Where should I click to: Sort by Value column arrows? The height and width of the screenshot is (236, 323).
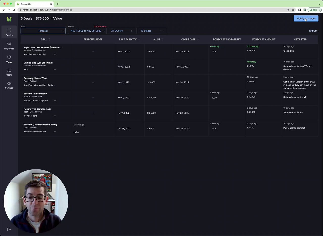tap(163, 40)
